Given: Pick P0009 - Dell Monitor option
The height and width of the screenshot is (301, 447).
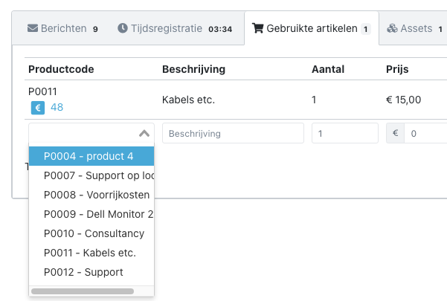Looking at the screenshot, I should click(91, 214).
